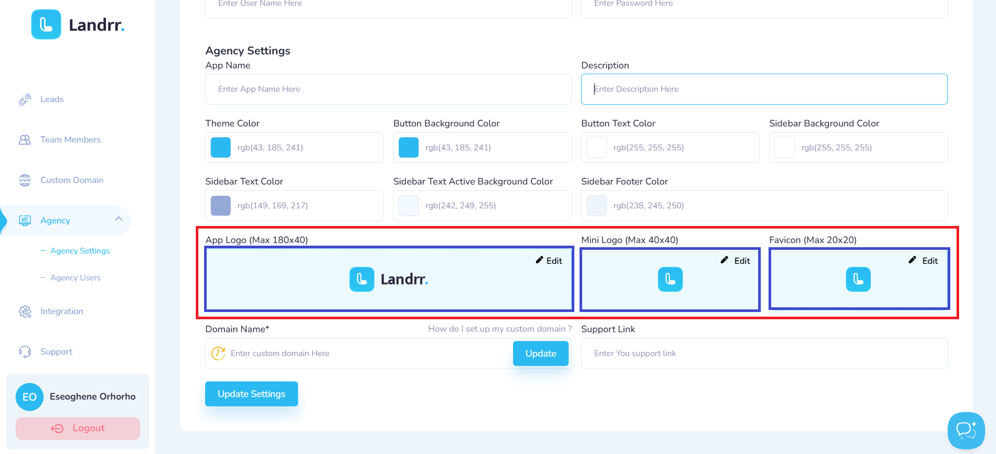Click Button Text Color rgb value
Image resolution: width=996 pixels, height=454 pixels.
[x=649, y=148]
